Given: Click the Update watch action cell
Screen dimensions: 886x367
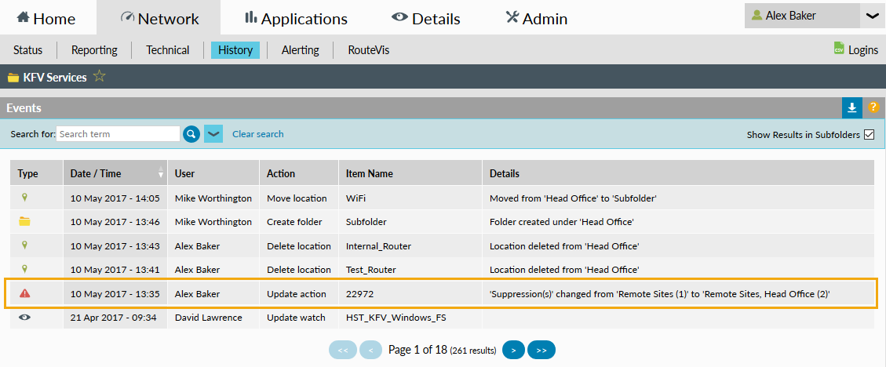Looking at the screenshot, I should 299,318.
